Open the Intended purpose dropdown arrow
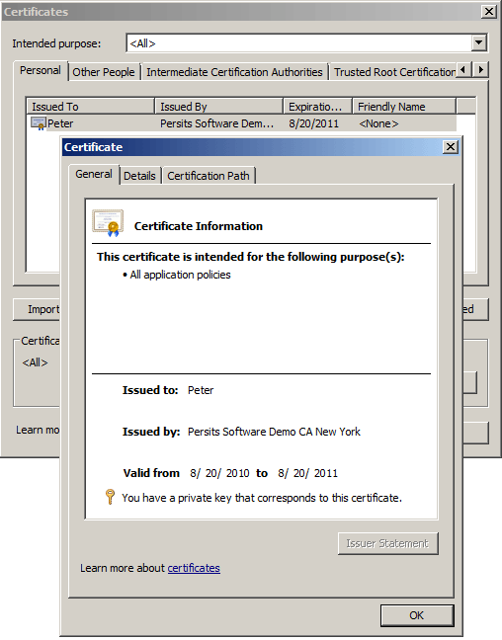Viewport: 502px width, 640px height. click(x=478, y=42)
